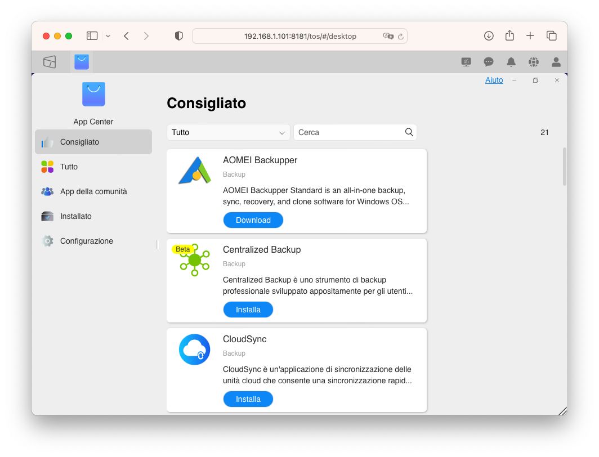Open the resource monitor icon
This screenshot has height=457, width=599.
tap(466, 62)
